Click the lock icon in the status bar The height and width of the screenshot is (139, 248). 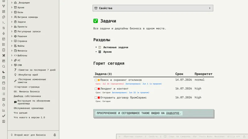click(x=244, y=137)
